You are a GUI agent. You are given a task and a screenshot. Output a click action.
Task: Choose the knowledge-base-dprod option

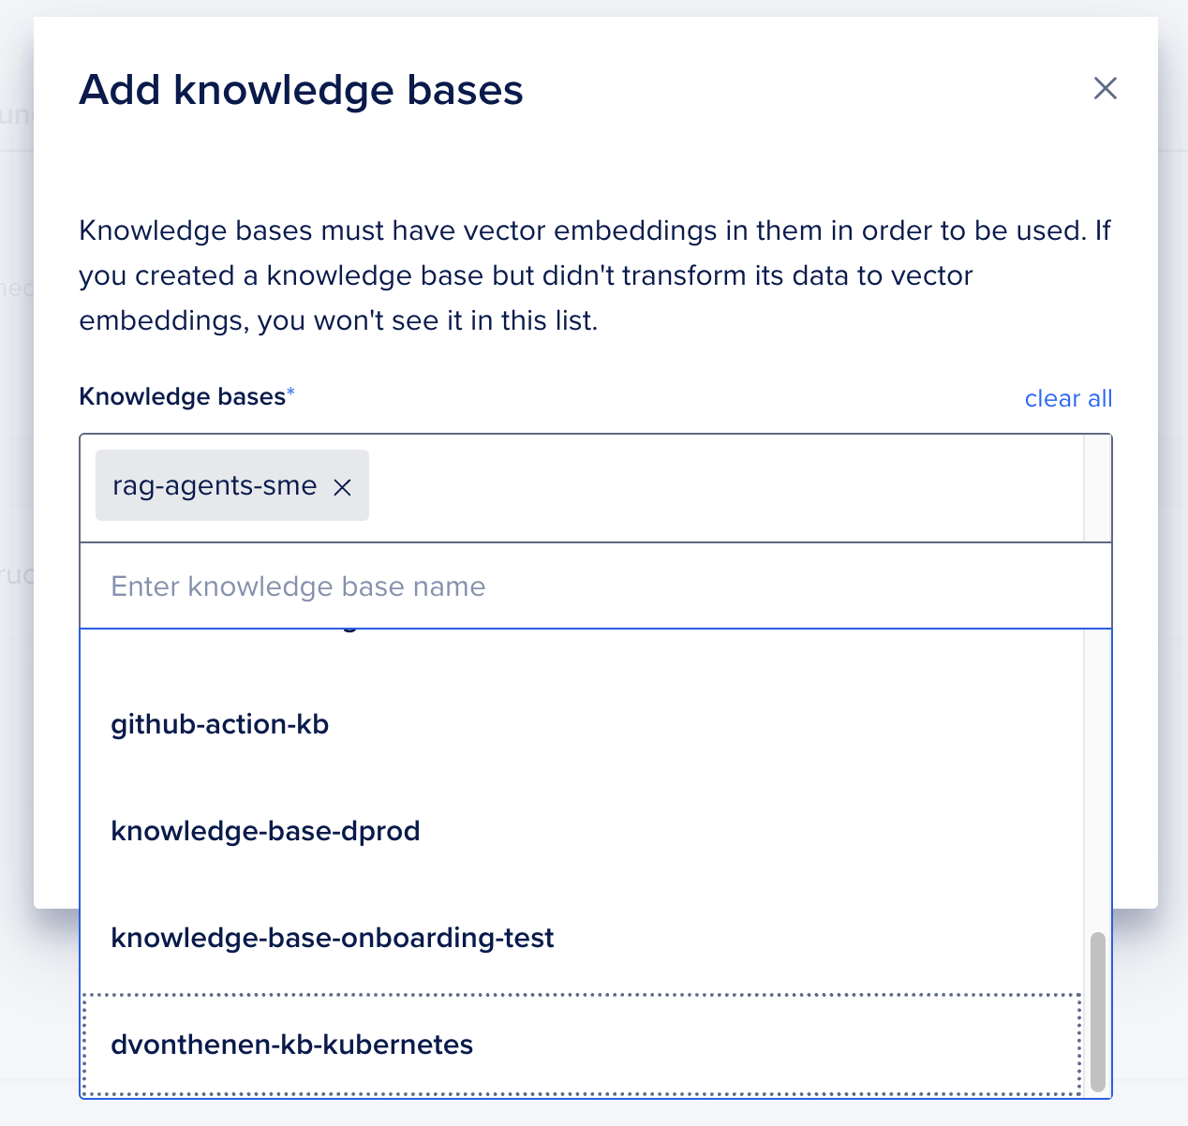265,831
